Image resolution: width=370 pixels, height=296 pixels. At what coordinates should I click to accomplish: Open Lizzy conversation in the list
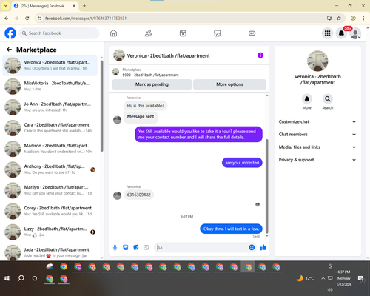pyautogui.click(x=50, y=232)
